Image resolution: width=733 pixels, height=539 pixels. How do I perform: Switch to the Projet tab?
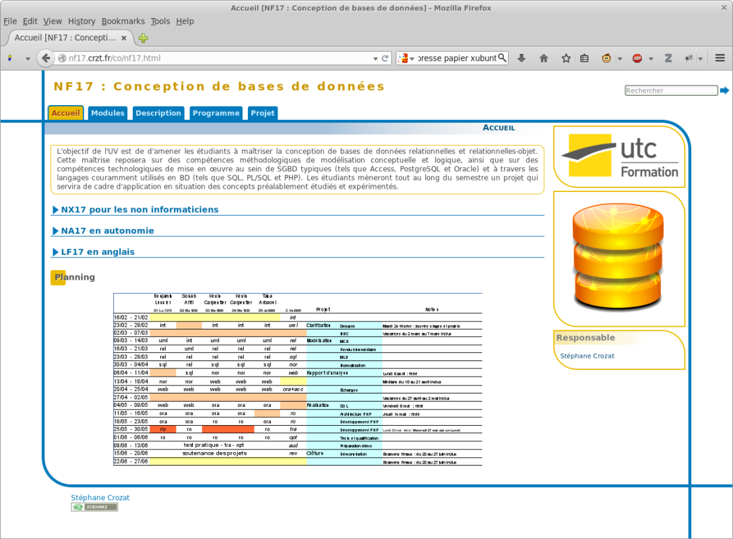point(262,113)
